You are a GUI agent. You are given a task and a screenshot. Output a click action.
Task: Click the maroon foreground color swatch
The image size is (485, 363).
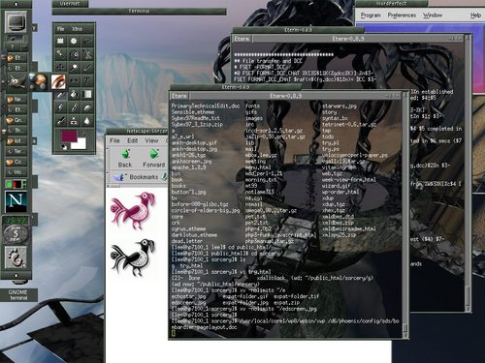click(x=70, y=136)
